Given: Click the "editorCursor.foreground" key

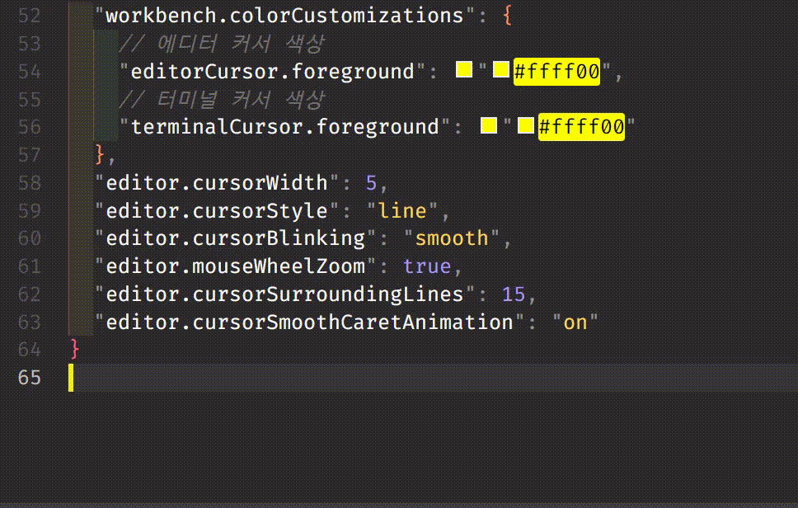Looking at the screenshot, I should coord(272,72).
